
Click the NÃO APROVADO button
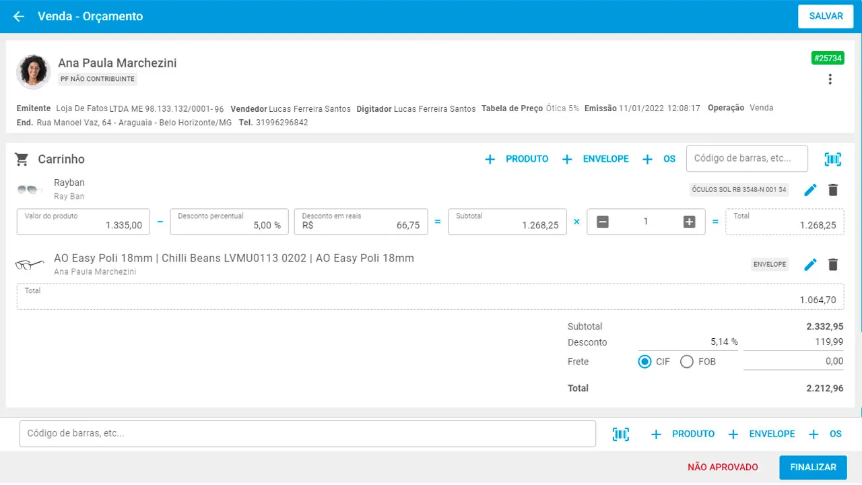(x=723, y=467)
